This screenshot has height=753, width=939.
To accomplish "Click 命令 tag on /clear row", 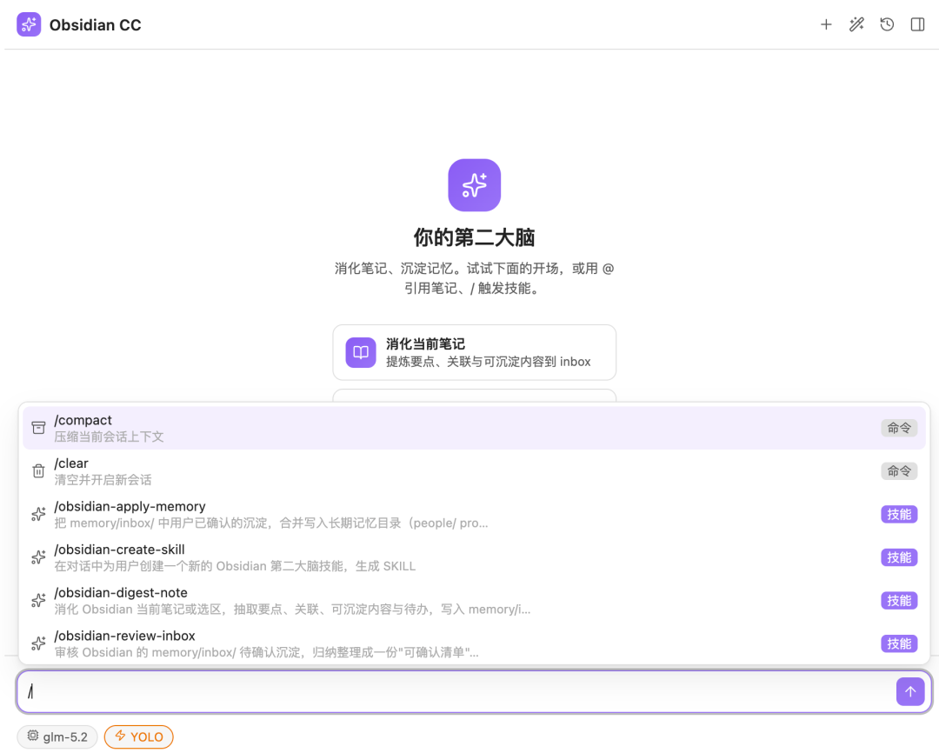I will tap(899, 471).
